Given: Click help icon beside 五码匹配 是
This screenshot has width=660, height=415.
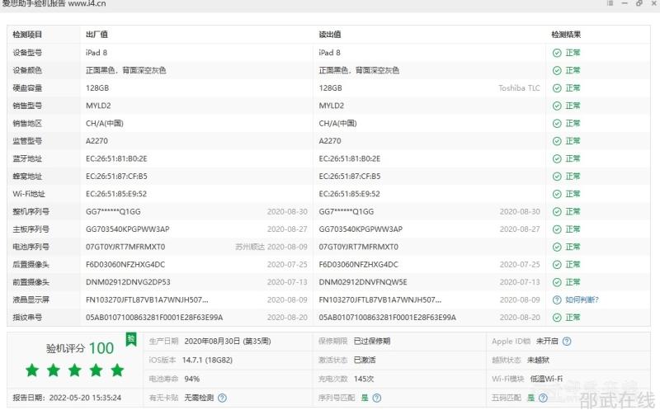Looking at the screenshot, I should 544,398.
